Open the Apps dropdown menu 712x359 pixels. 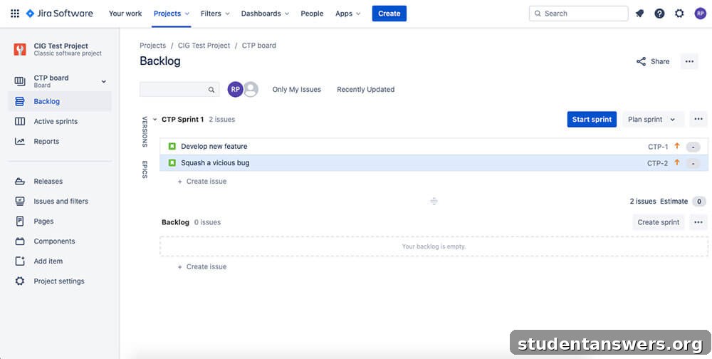[x=348, y=14]
